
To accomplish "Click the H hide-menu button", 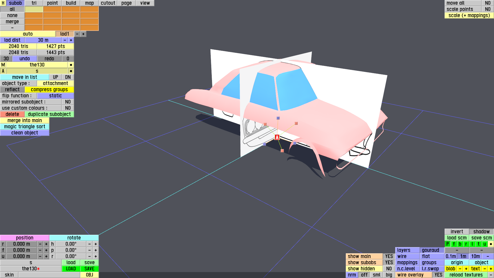I will point(3,3).
